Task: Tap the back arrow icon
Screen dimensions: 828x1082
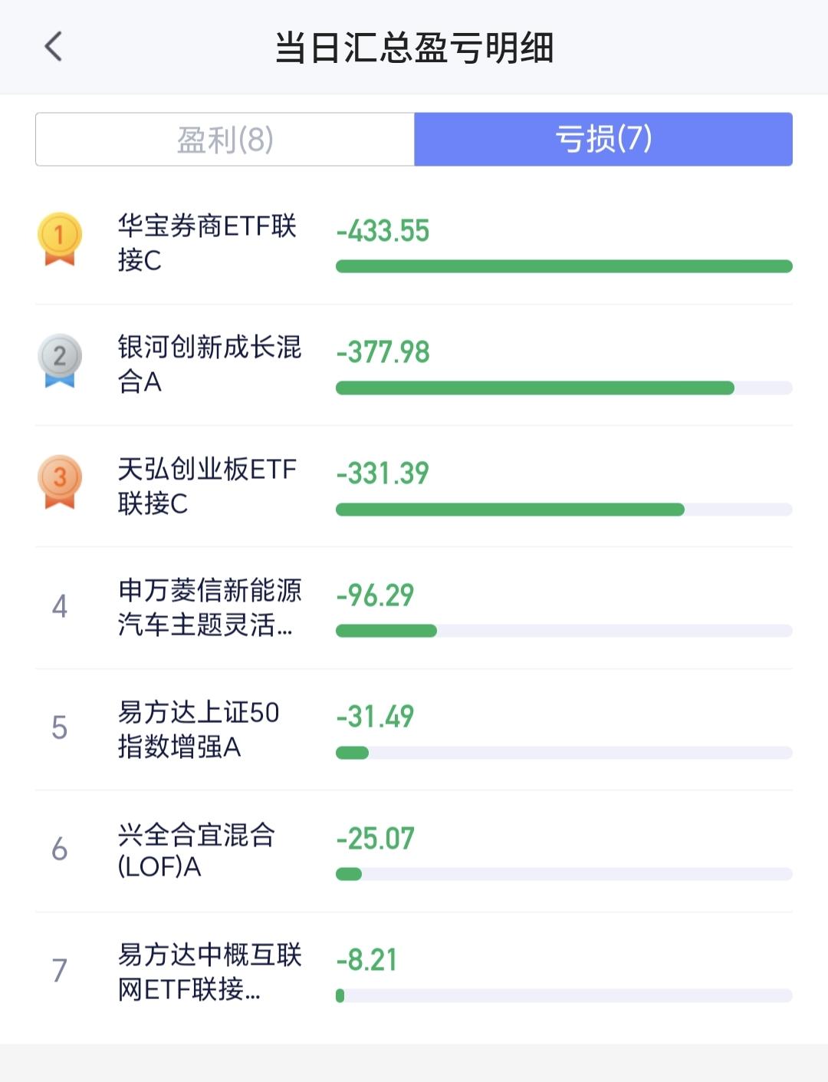Action: (53, 47)
